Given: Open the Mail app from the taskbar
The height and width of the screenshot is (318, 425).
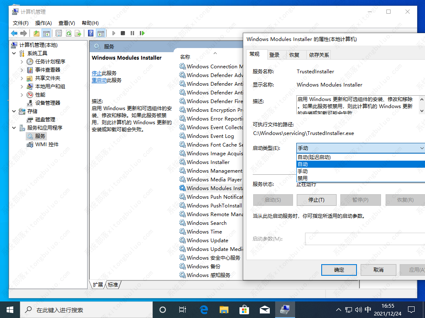Looking at the screenshot, I should click(x=264, y=309).
